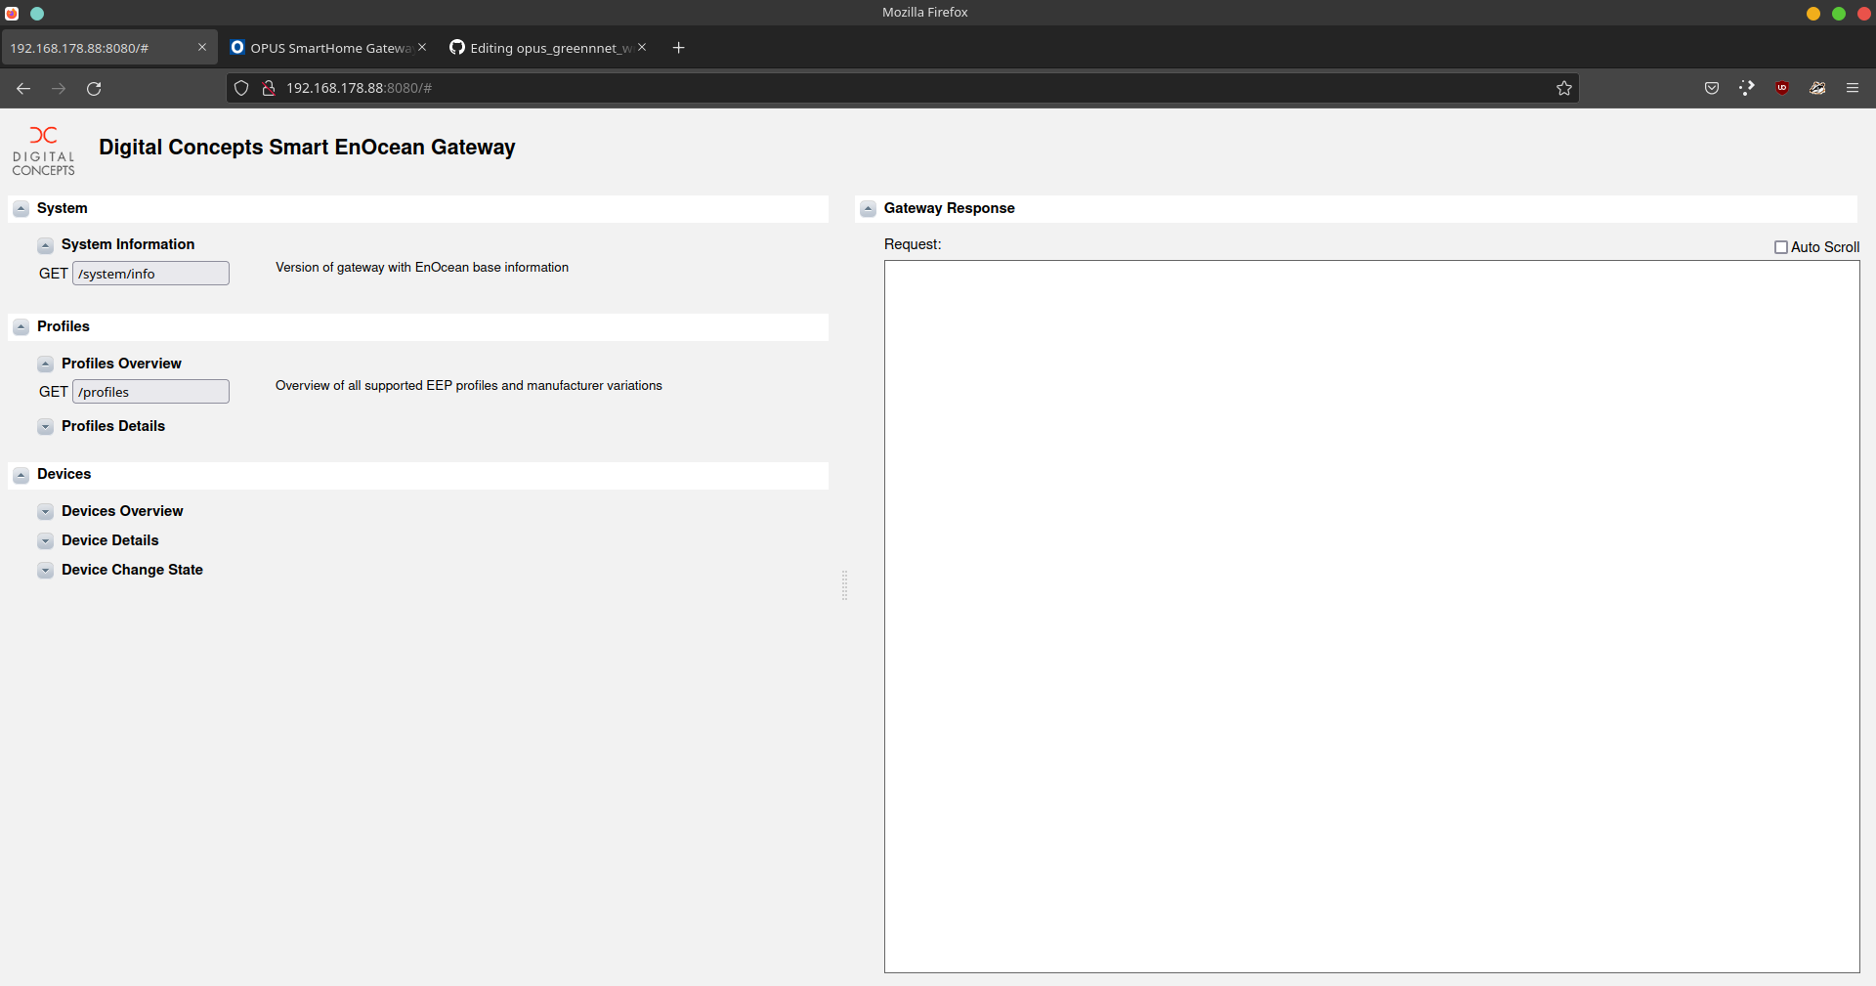
Task: Open the Firefox hamburger menu
Action: (1853, 88)
